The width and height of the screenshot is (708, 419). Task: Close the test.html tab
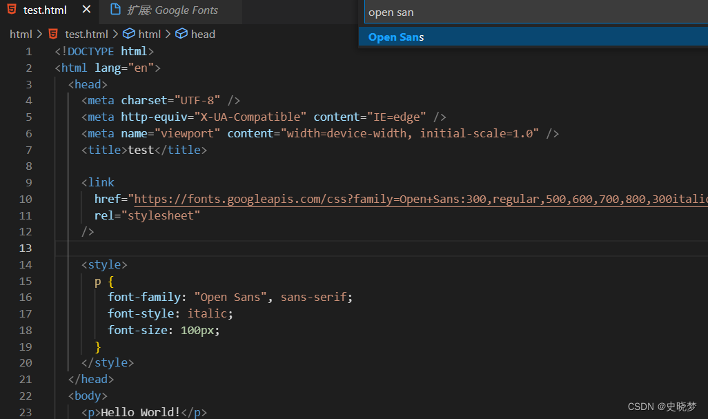(x=86, y=10)
